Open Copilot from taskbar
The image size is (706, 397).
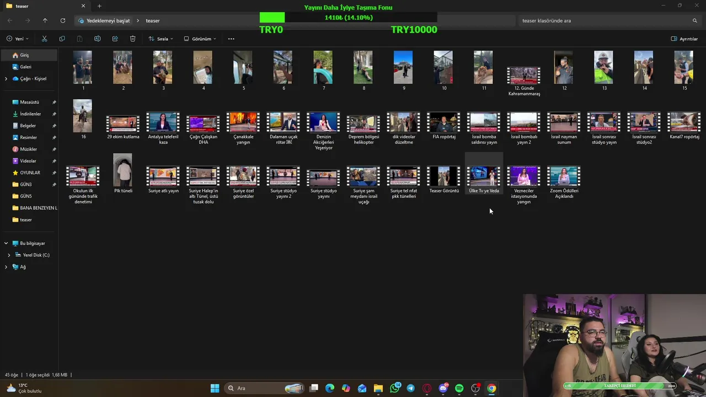[346, 388]
